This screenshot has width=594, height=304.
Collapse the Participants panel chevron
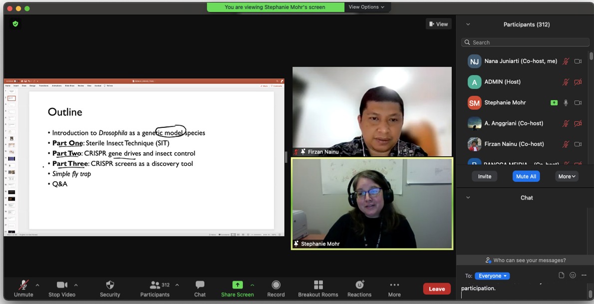point(468,24)
